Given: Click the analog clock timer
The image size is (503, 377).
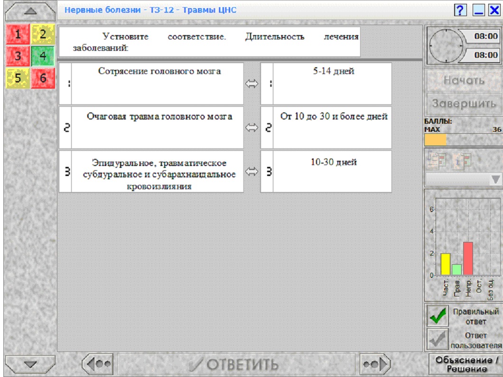Looking at the screenshot, I should click(x=445, y=46).
